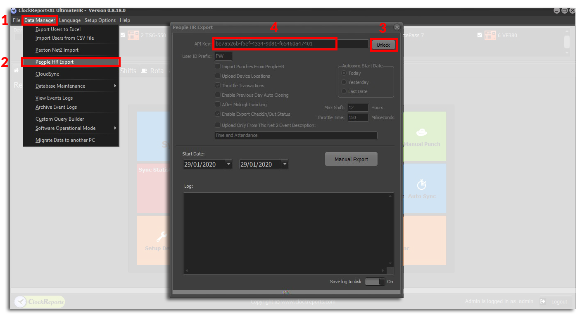
Task: Click inside the Log text area
Action: 285,230
